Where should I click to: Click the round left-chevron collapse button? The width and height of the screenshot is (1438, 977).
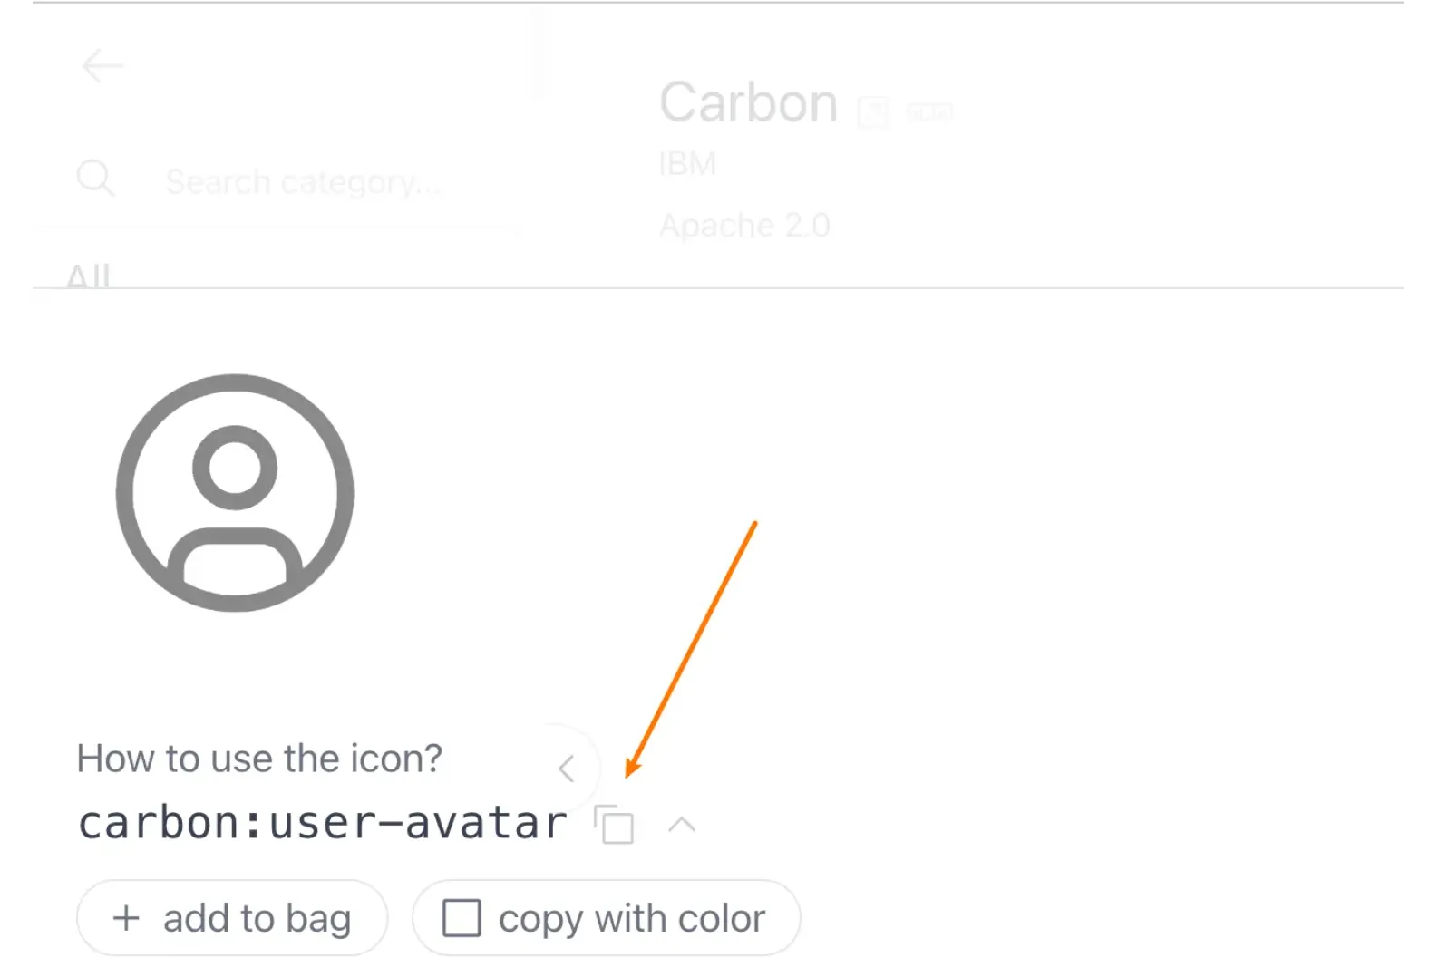coord(567,769)
